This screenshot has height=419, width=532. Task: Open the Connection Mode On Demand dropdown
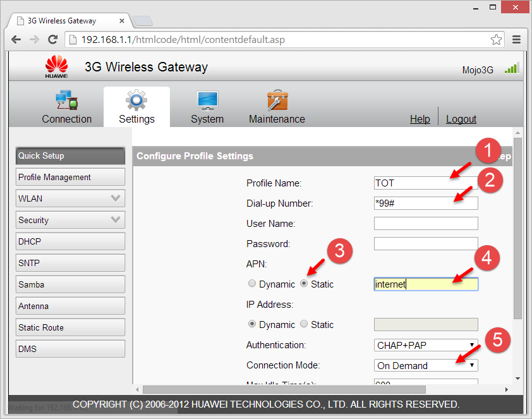426,365
